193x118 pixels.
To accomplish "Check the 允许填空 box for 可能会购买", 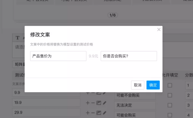I will pyautogui.click(x=170, y=115).
